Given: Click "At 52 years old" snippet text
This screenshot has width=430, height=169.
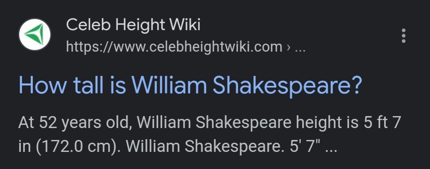Looking at the screenshot, I should (x=75, y=122).
